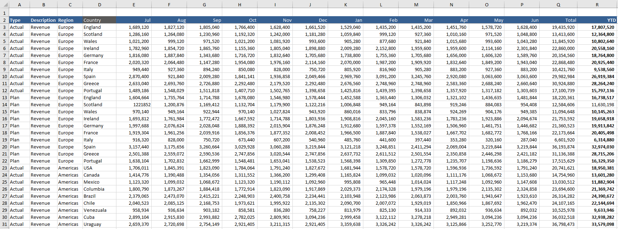The width and height of the screenshot is (618, 229).
Task: Click the Jul column header cell
Action: coord(134,20)
